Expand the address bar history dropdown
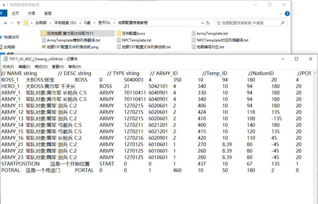 [202, 22]
